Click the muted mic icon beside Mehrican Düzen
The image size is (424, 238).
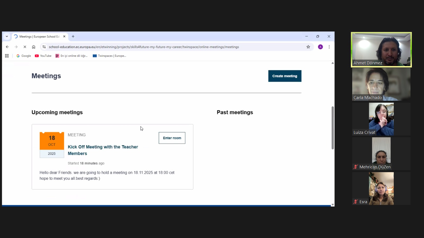pyautogui.click(x=356, y=167)
